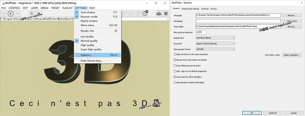Expand the Emoji font dropdown
The width and height of the screenshot is (305, 116).
click(x=215, y=43)
